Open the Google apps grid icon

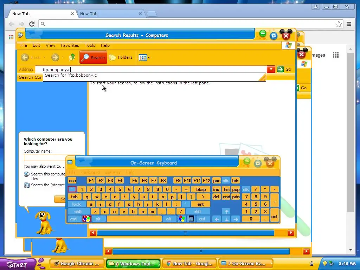click(336, 55)
